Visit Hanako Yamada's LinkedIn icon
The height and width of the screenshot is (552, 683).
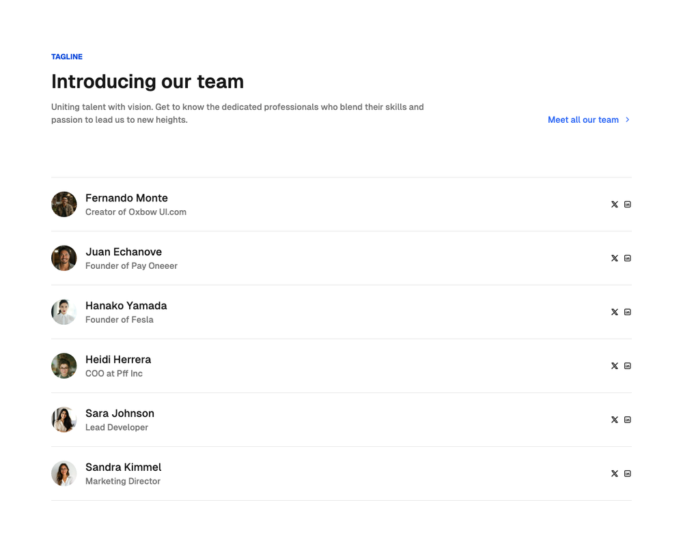(x=627, y=313)
